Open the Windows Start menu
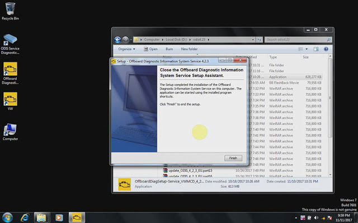The height and width of the screenshot is (223, 358). click(7, 217)
